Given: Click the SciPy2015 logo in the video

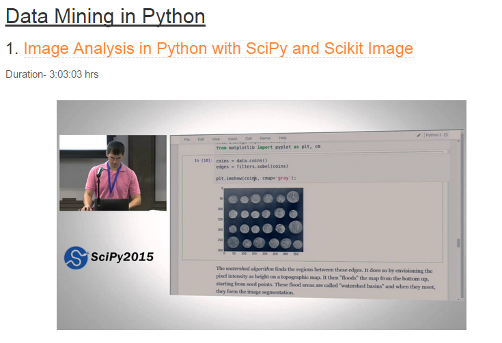Looking at the screenshot, I should (109, 257).
